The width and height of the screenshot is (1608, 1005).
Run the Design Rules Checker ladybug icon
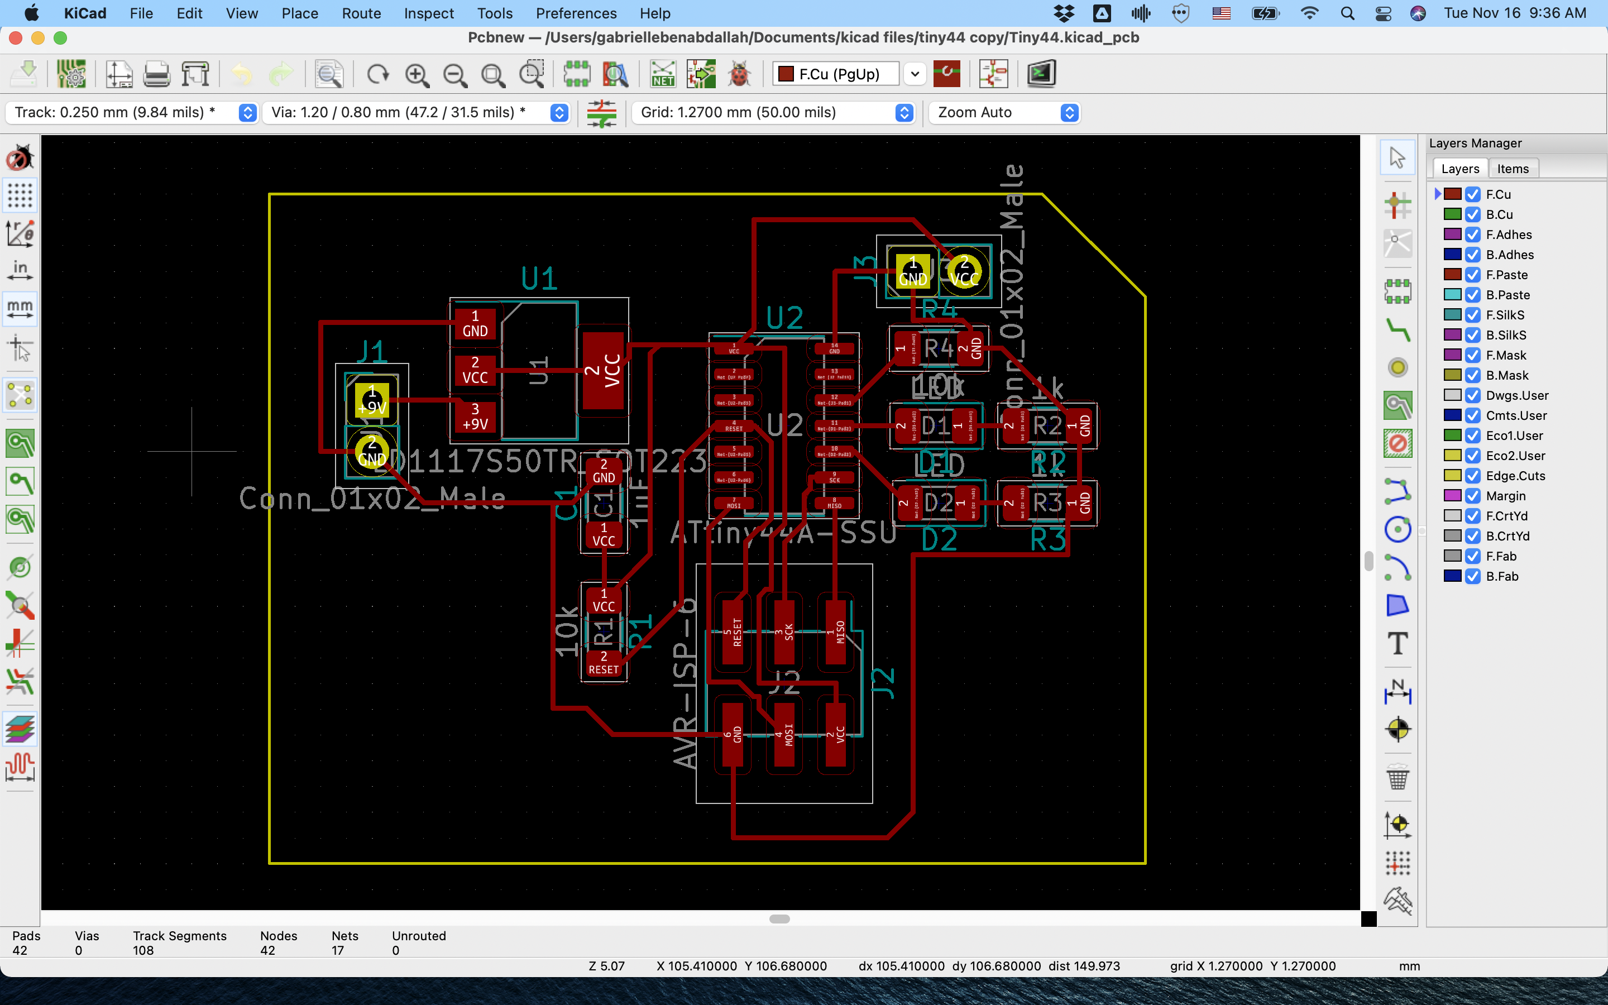[739, 74]
